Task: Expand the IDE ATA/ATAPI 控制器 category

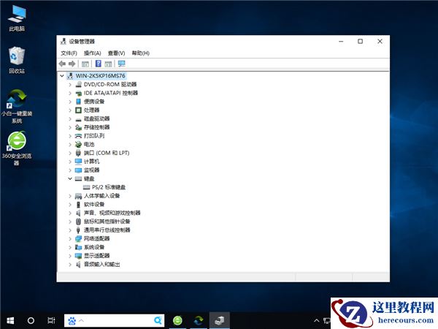Action: tap(70, 93)
